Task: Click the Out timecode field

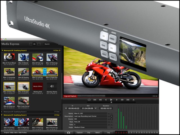Action: point(87,108)
